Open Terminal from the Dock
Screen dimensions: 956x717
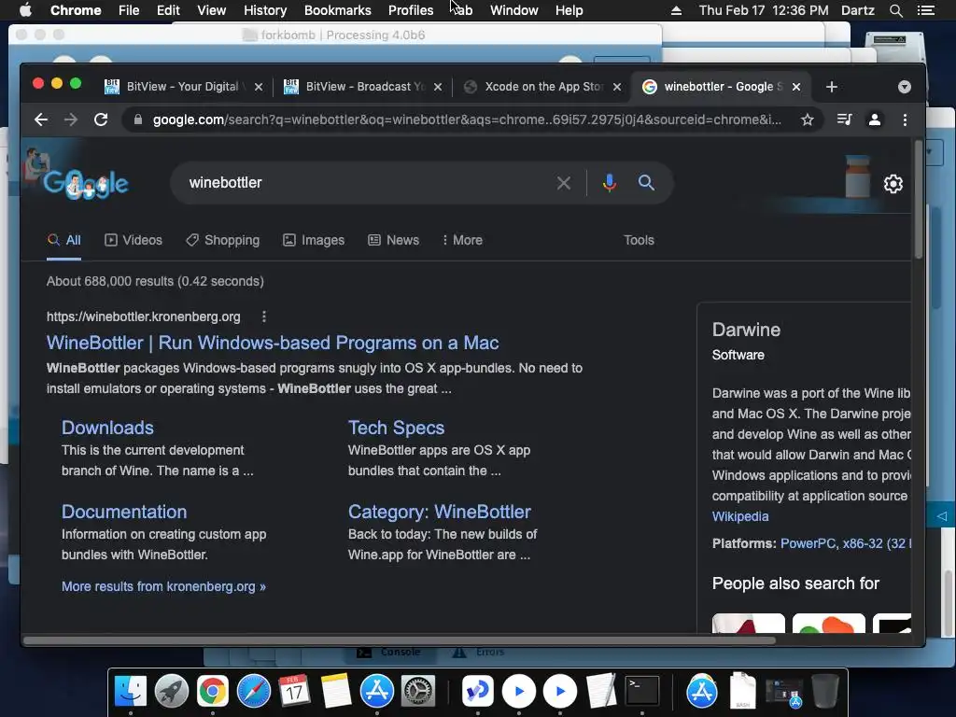(x=642, y=691)
